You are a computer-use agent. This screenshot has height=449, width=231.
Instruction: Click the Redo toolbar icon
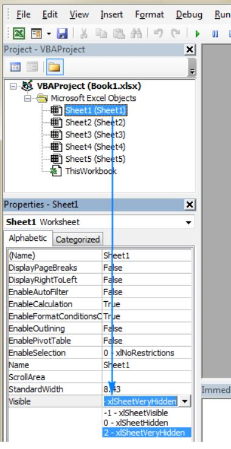coord(176,33)
